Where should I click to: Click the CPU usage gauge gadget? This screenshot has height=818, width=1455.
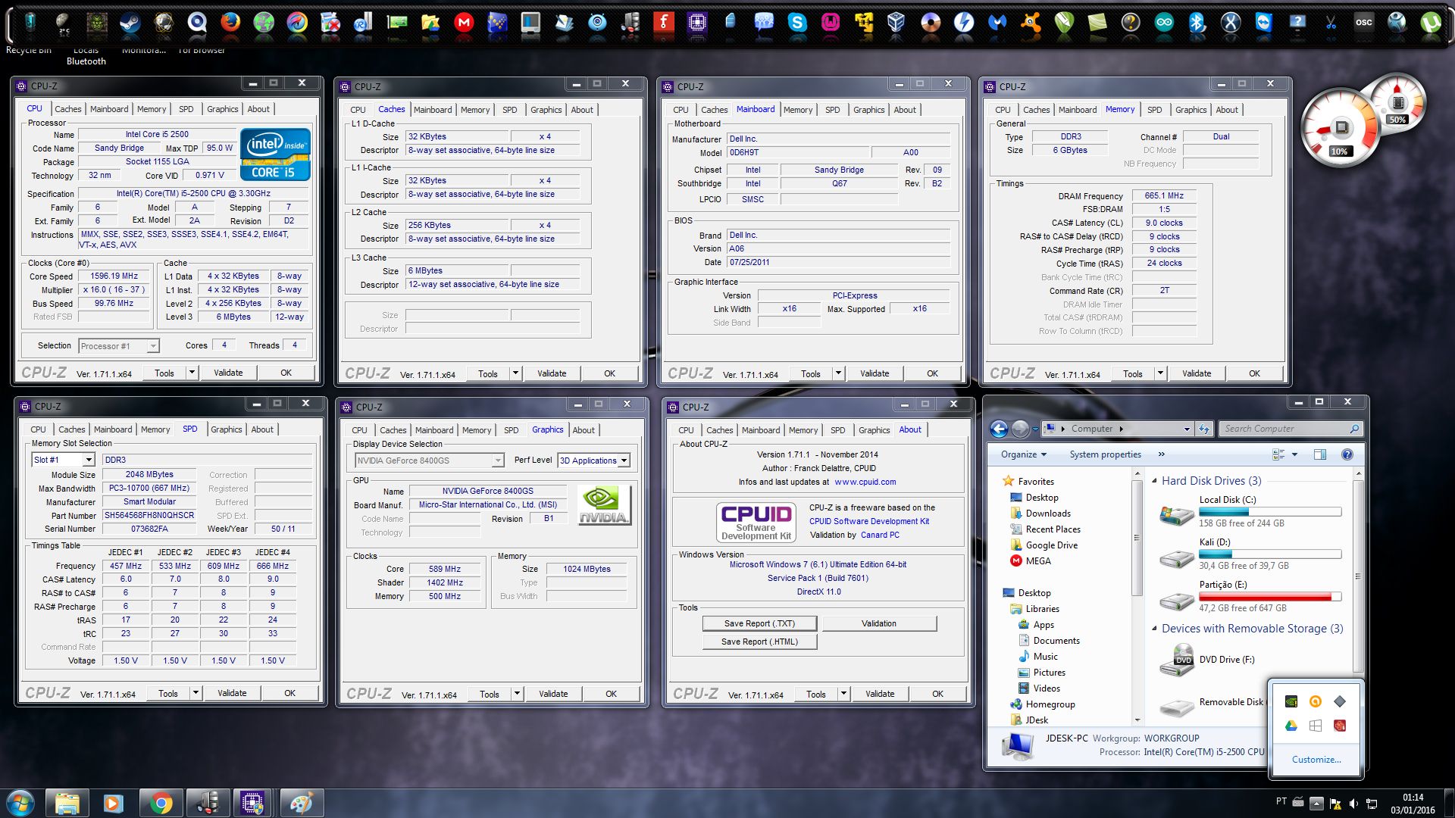click(x=1340, y=129)
